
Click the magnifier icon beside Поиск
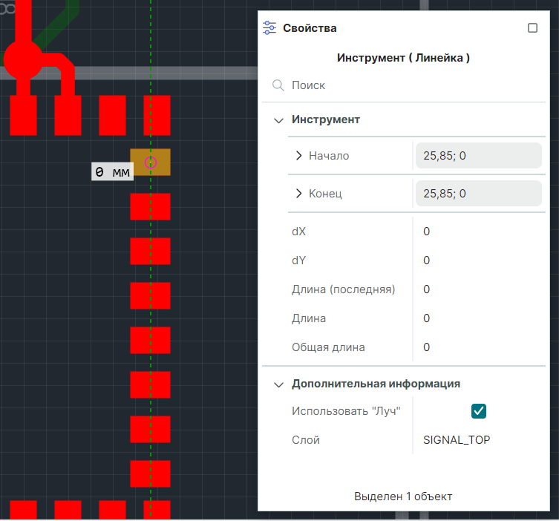tap(278, 85)
